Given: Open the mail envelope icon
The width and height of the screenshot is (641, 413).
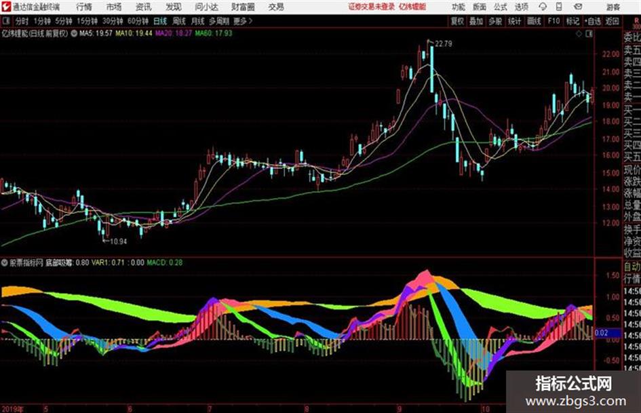Looking at the screenshot, I should point(578,7).
